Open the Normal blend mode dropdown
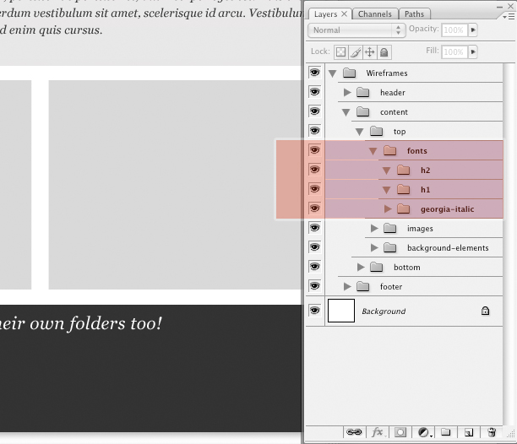 pyautogui.click(x=356, y=30)
